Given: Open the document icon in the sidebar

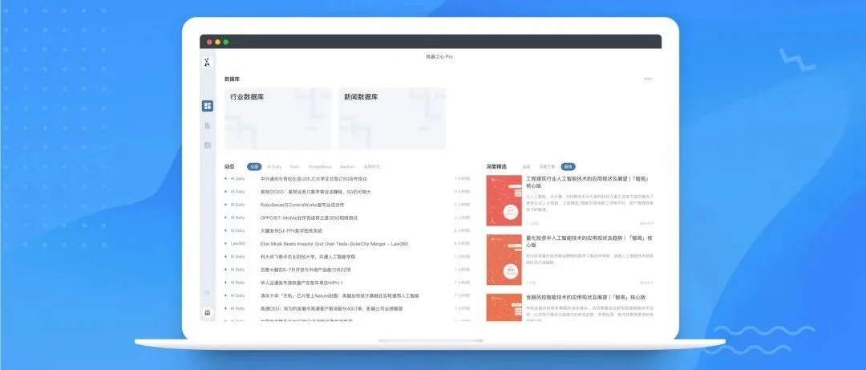Looking at the screenshot, I should pos(208,125).
